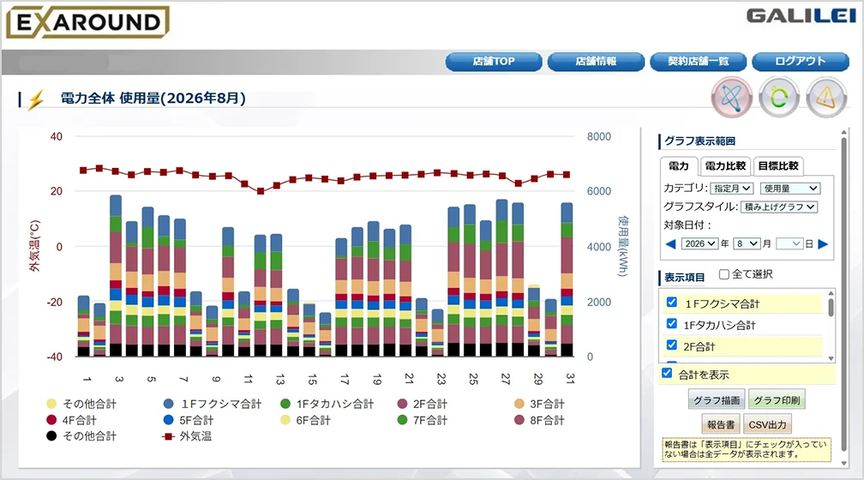This screenshot has height=480, width=864.
Task: Uncheck the 1Fフクシマ合計 checkbox
Action: (x=672, y=302)
